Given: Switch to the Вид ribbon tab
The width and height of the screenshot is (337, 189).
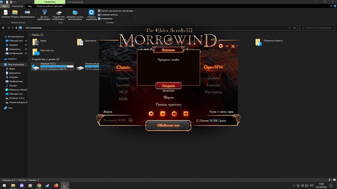Looking at the screenshot, I should click(x=29, y=6).
